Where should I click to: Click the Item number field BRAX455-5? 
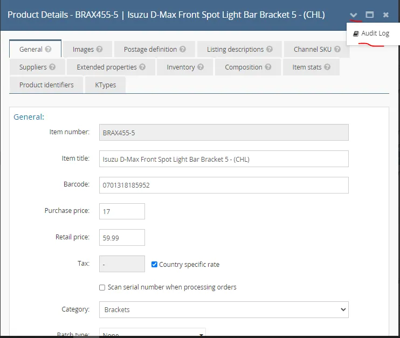point(224,133)
